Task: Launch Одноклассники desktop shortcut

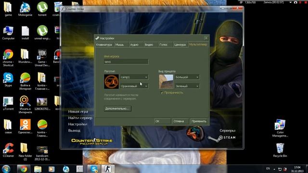Action: pos(26,127)
